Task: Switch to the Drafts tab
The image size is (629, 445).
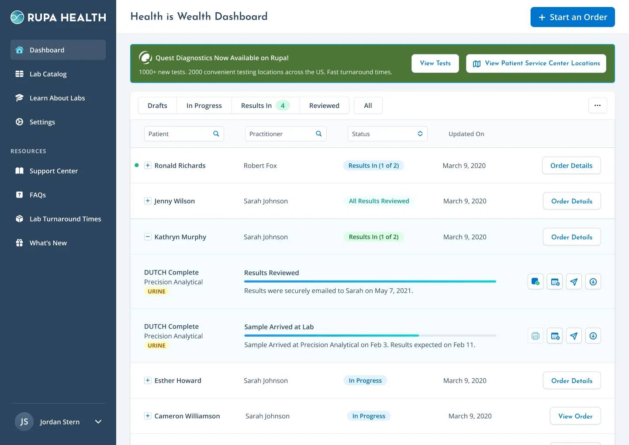Action: [x=157, y=106]
